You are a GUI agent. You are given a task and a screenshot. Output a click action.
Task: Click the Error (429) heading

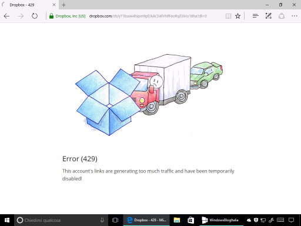point(80,159)
